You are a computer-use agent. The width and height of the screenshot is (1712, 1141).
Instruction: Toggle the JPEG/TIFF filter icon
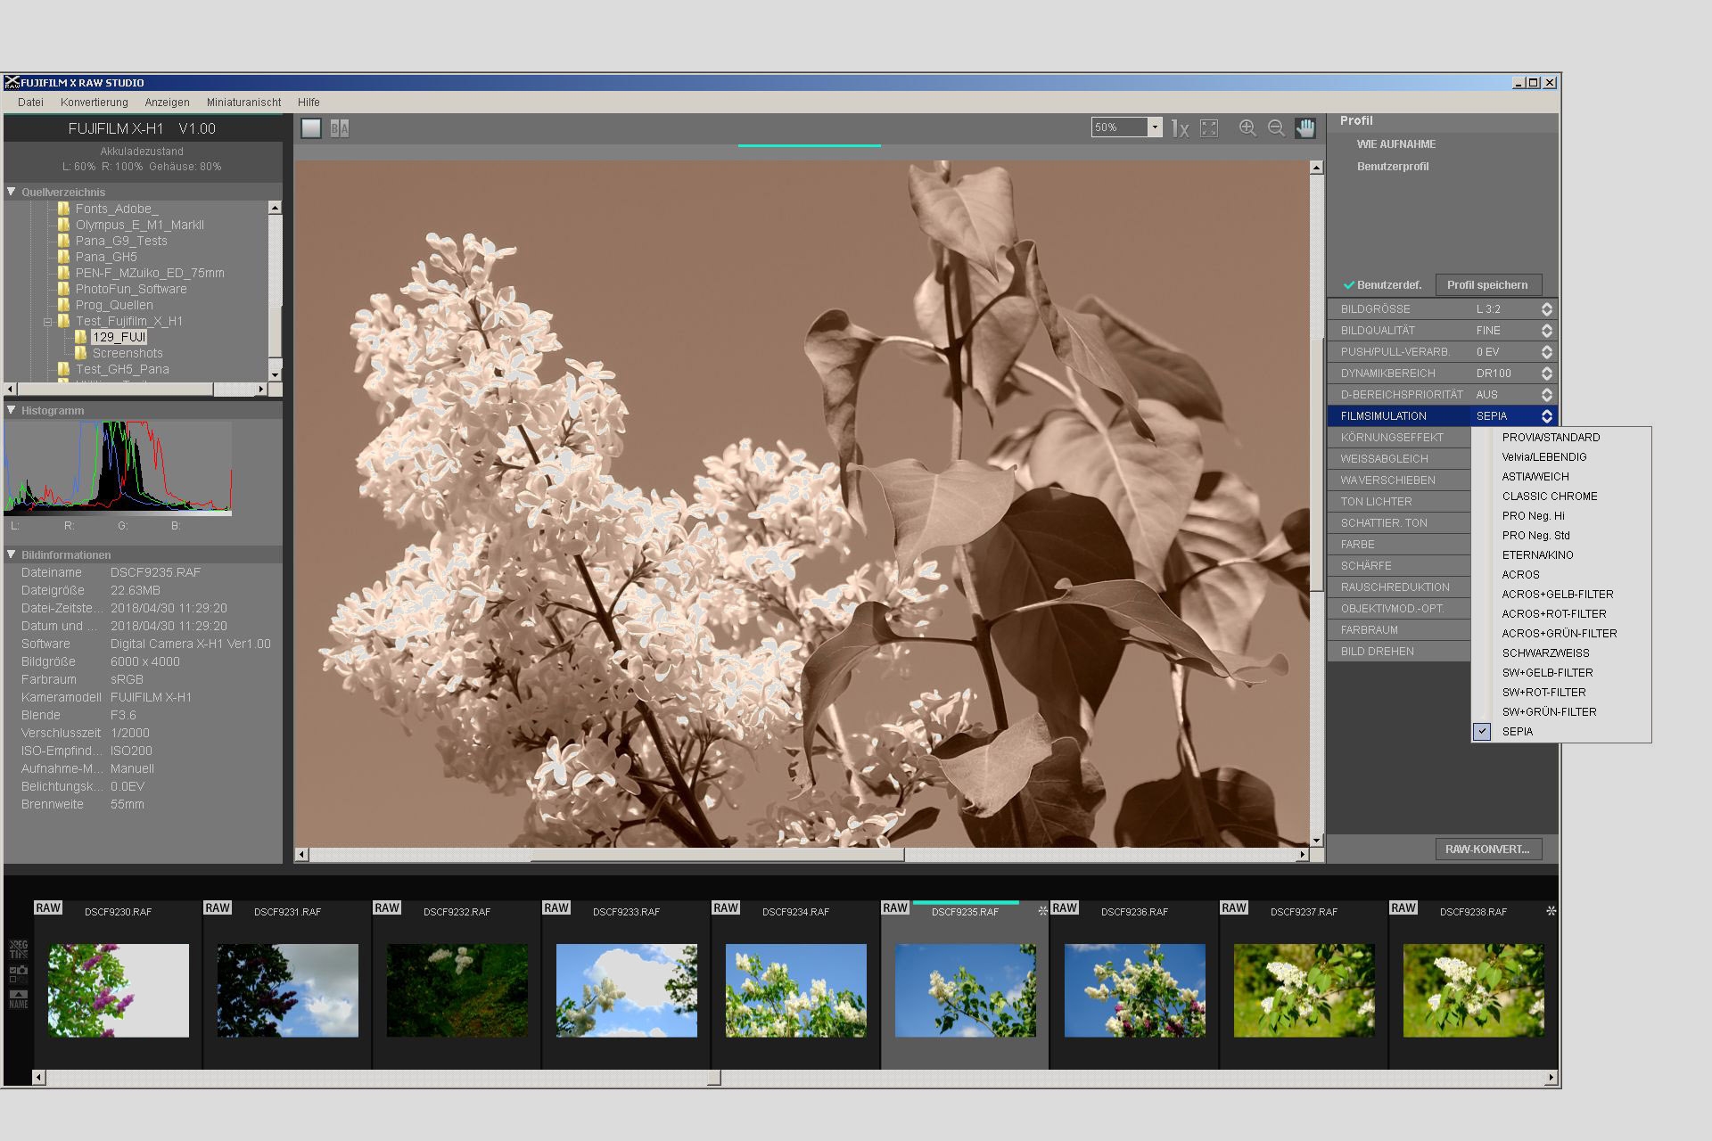18,948
